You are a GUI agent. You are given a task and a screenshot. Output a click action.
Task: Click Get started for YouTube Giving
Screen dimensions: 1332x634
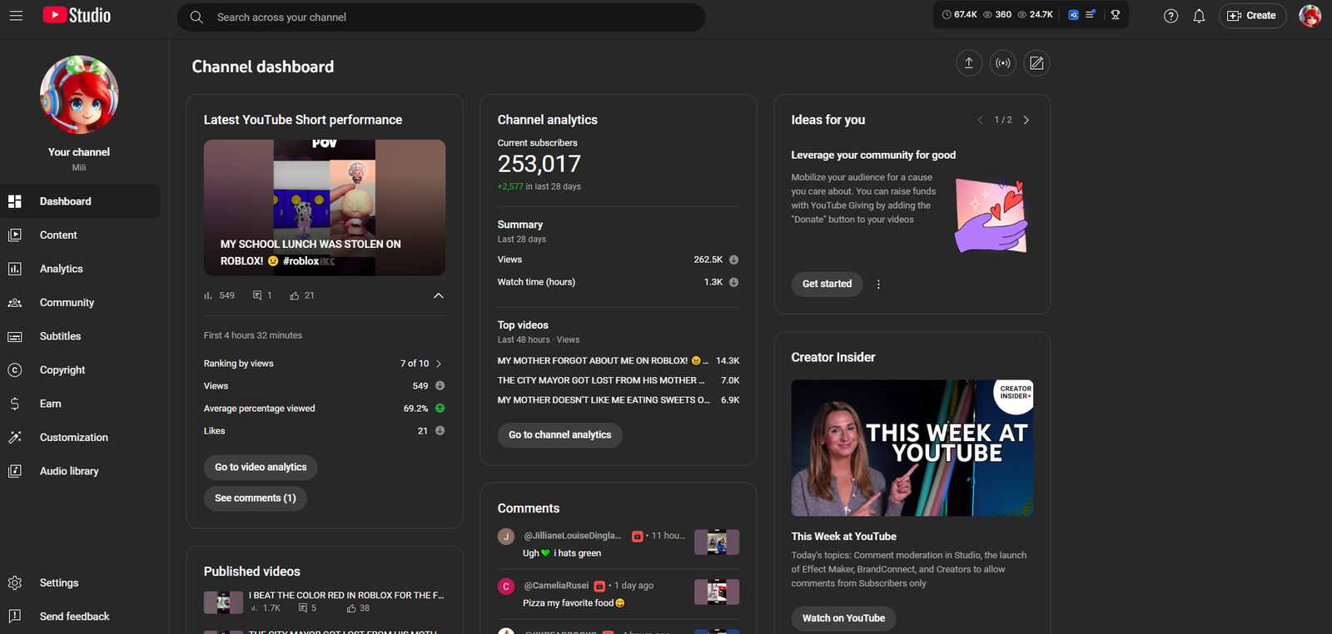828,284
